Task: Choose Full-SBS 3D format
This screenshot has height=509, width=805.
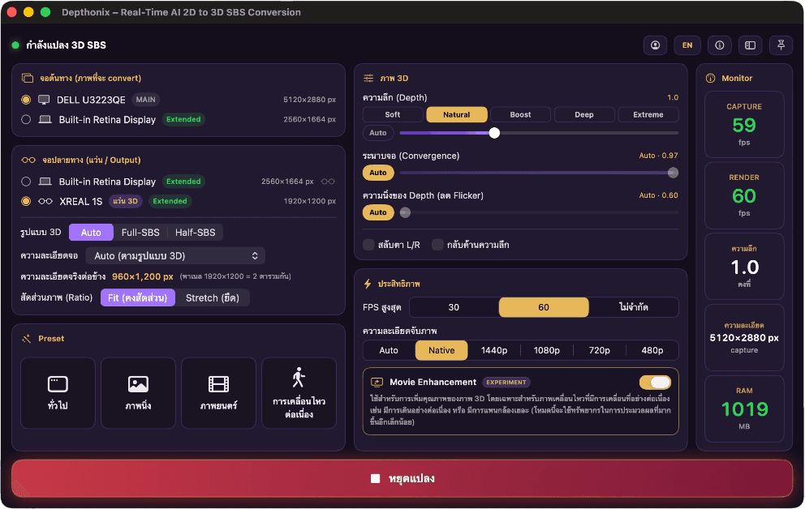Action: pyautogui.click(x=140, y=232)
